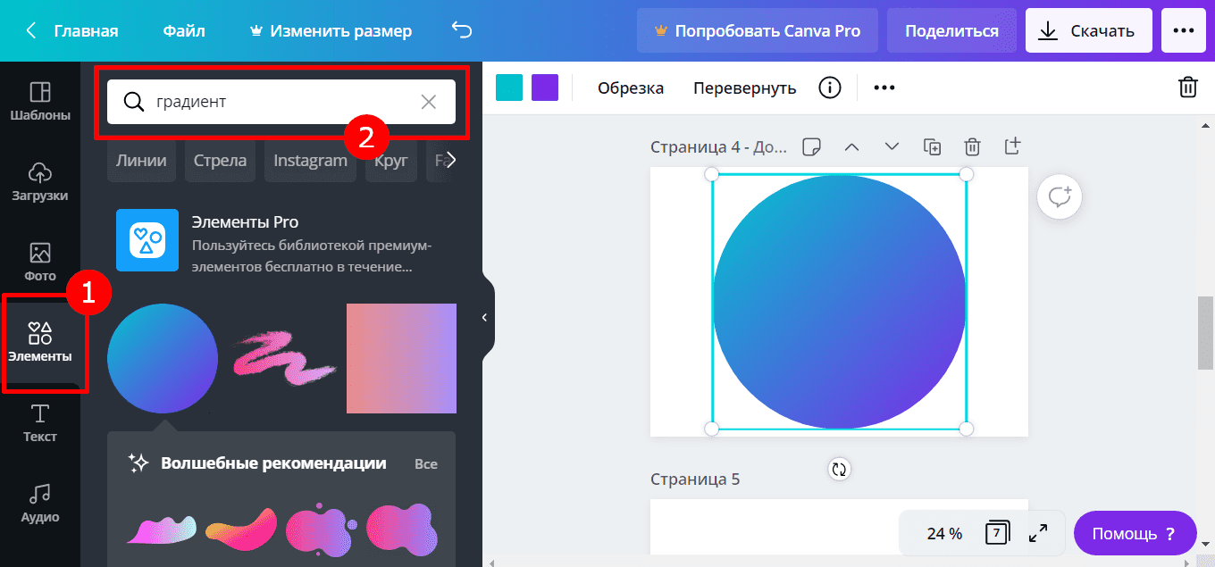The image size is (1215, 567).
Task: Show all Волшебные рекомендации with Все
Action: [426, 464]
